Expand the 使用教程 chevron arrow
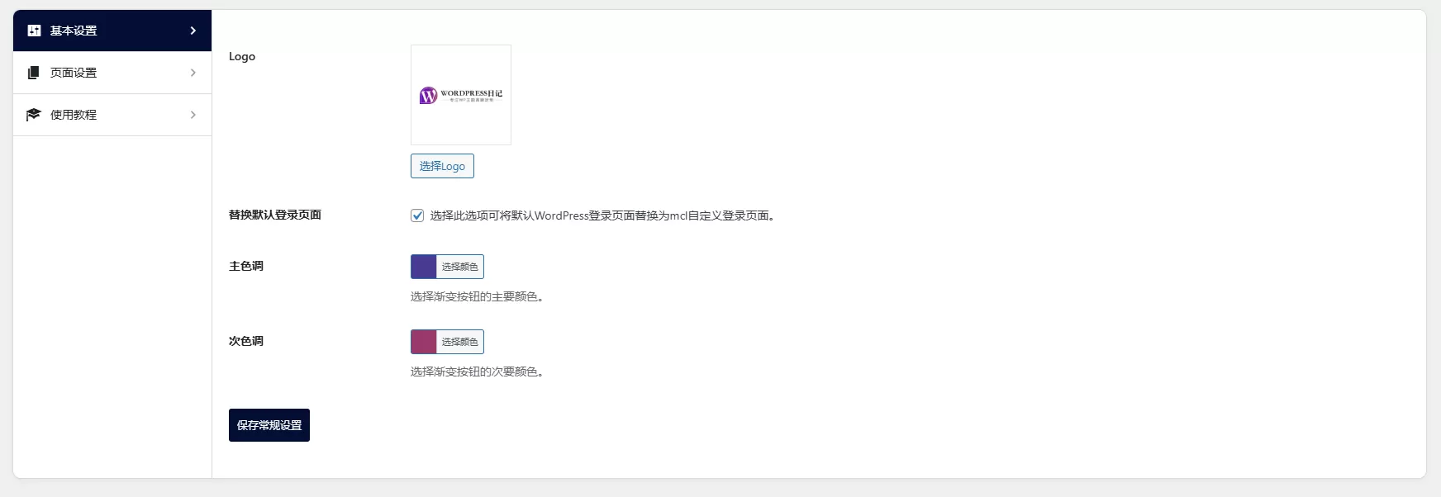1441x497 pixels. tap(193, 115)
